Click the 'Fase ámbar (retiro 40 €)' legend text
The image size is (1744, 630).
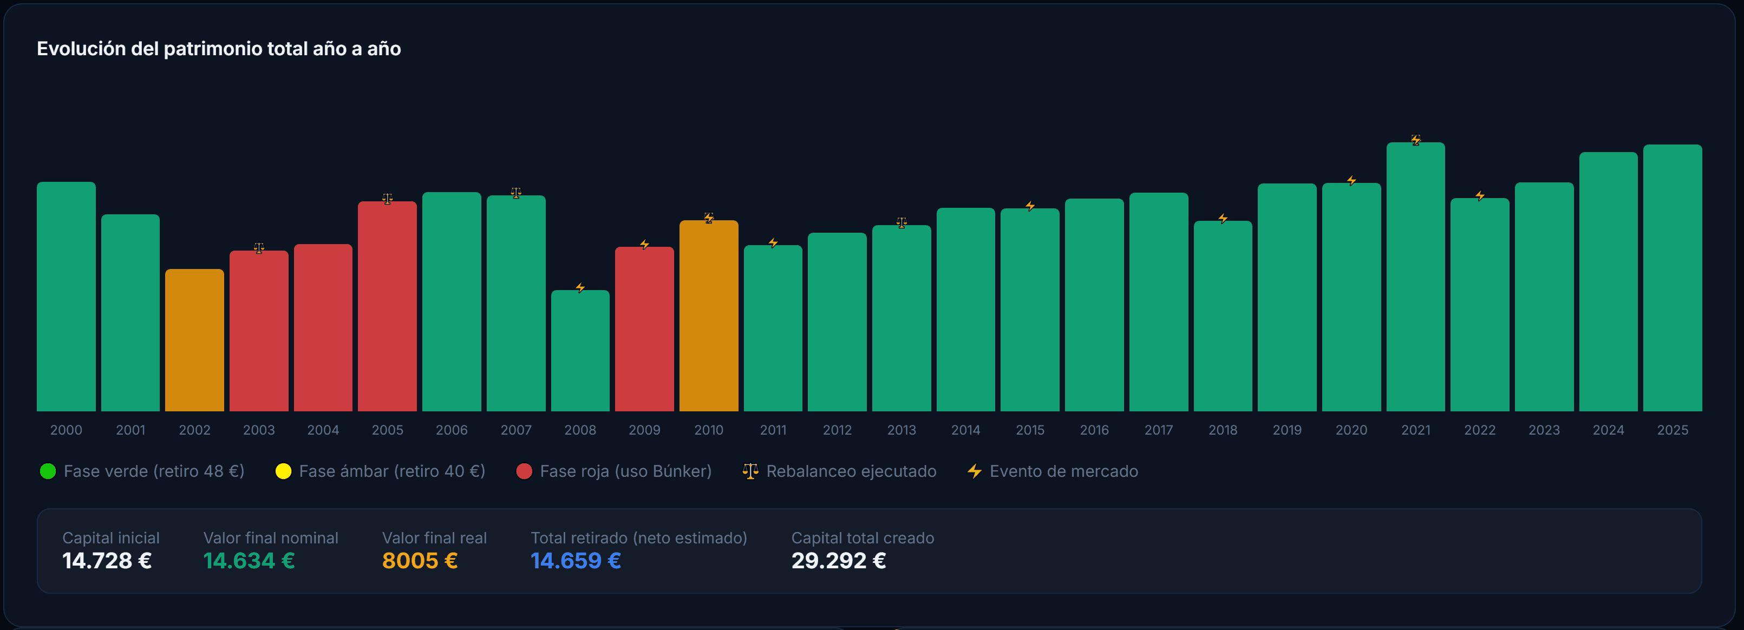392,471
